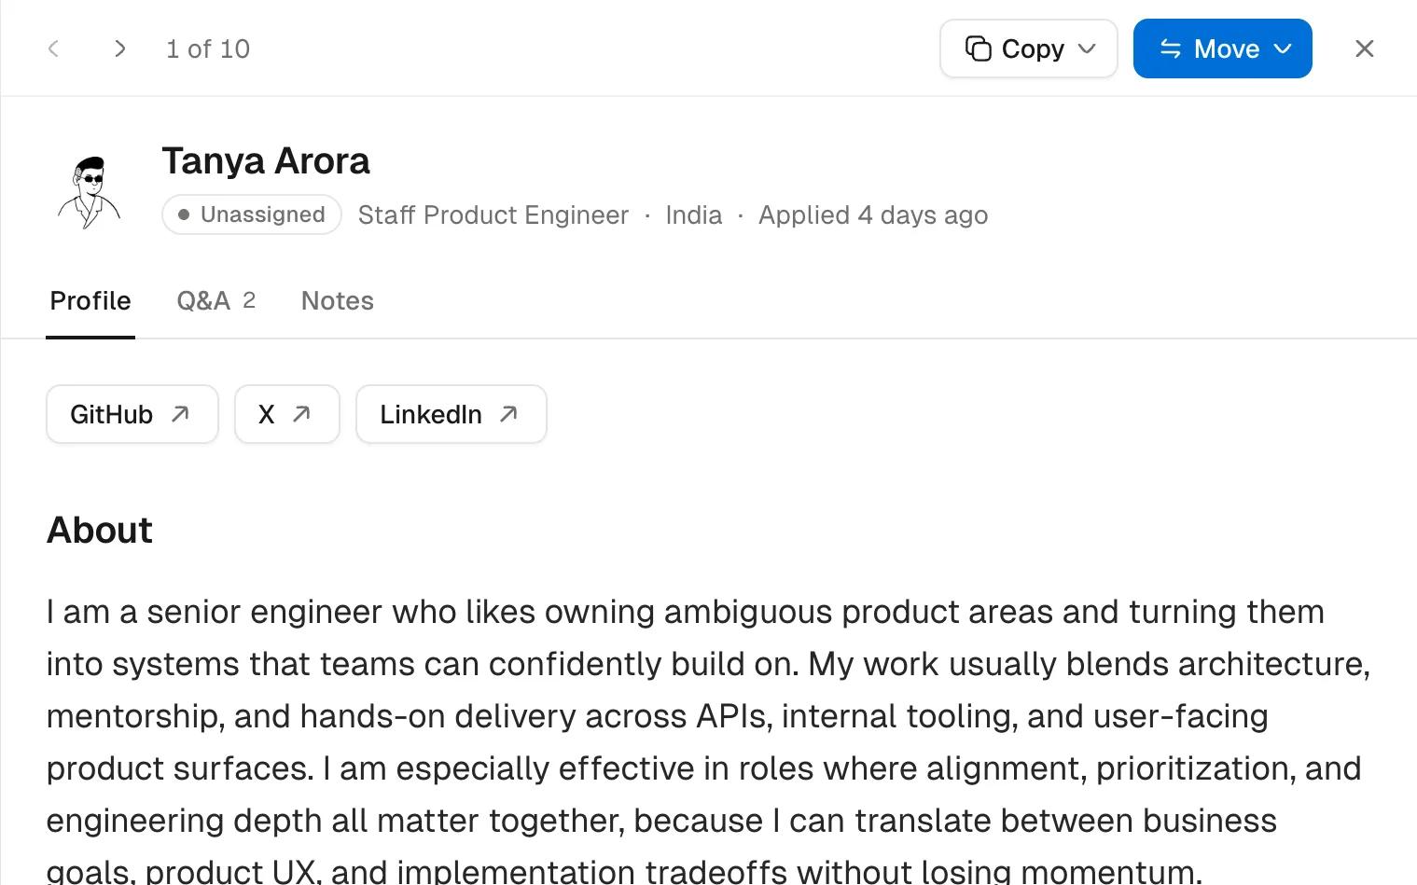The width and height of the screenshot is (1417, 885).
Task: Open the LinkedIn profile link
Action: click(x=451, y=414)
